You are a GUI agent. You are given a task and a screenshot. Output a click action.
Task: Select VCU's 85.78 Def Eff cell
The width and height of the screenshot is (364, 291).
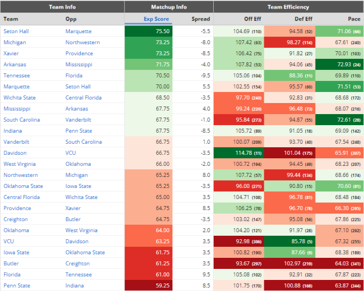click(x=289, y=242)
